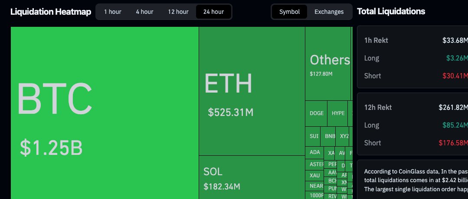Switch to the 4 hour timeframe
Image resolution: width=468 pixels, height=199 pixels.
click(144, 12)
